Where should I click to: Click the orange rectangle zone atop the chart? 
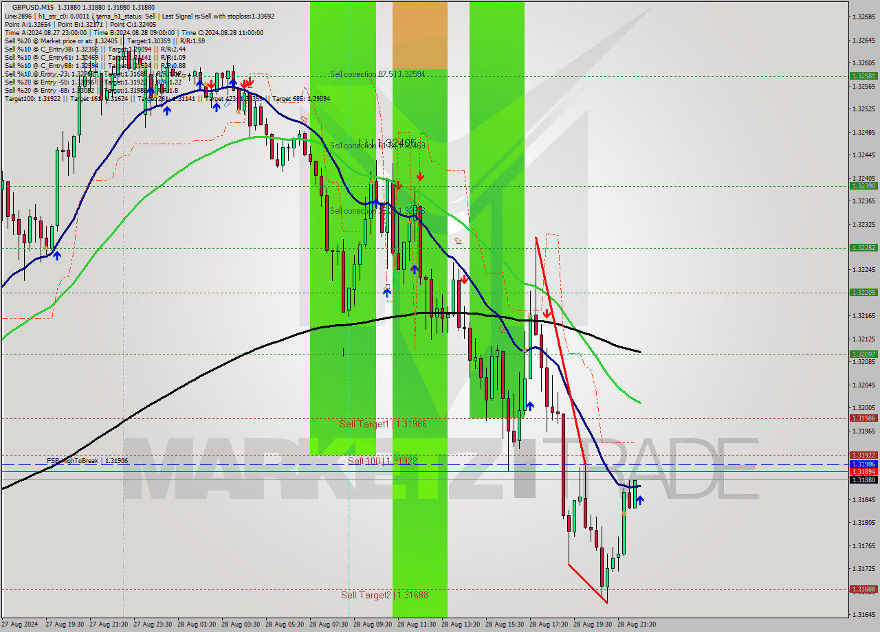[x=420, y=35]
